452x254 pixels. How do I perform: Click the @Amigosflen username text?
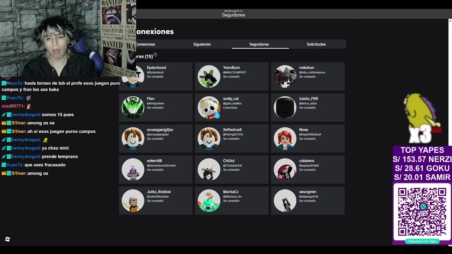(x=155, y=103)
